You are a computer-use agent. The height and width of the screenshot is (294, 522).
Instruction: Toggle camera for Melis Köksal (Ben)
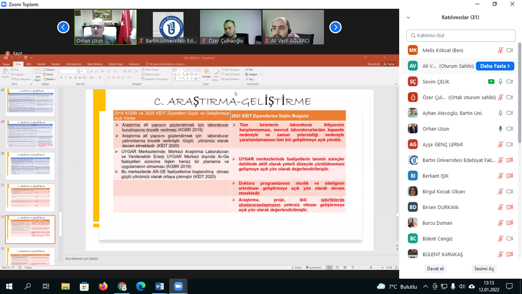[509, 50]
